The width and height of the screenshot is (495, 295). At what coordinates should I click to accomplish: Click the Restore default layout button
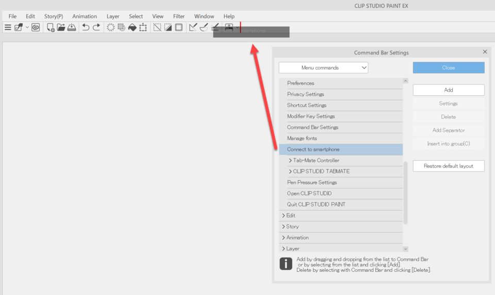(x=449, y=166)
